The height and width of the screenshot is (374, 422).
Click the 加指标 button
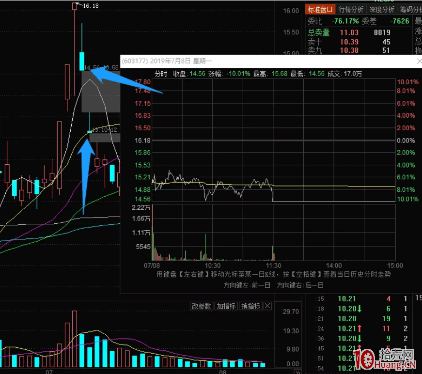(226, 306)
